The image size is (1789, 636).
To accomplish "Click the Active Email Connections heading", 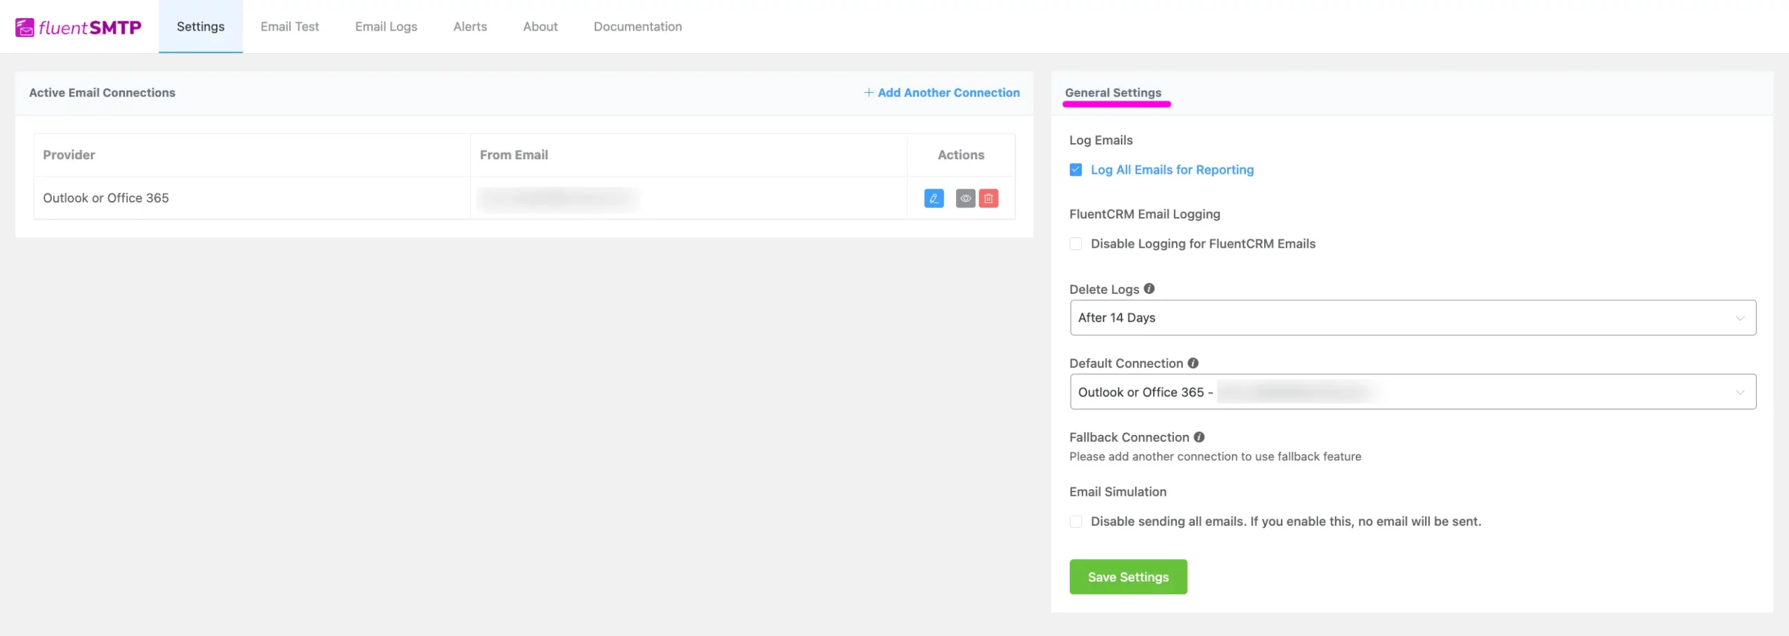I will point(102,93).
